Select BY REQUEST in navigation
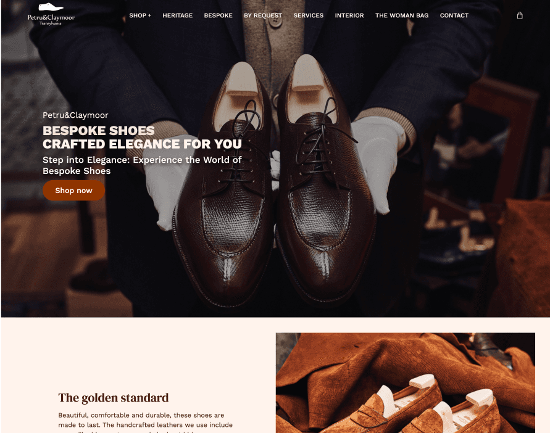Screen dimensions: 550x433 coord(263,15)
